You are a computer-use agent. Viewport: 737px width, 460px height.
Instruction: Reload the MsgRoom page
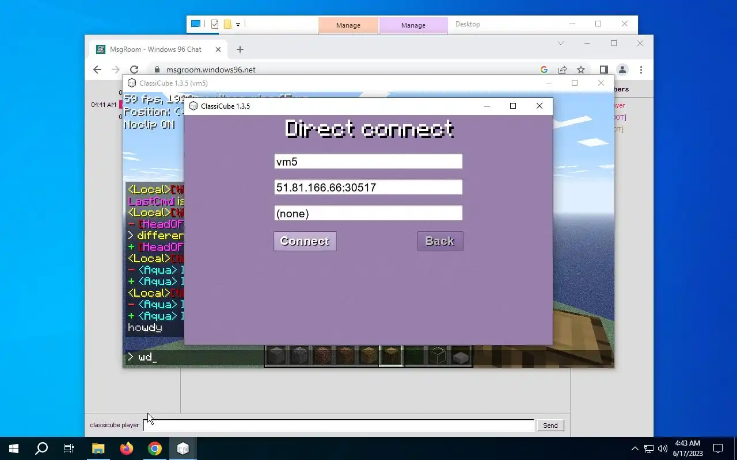134,70
